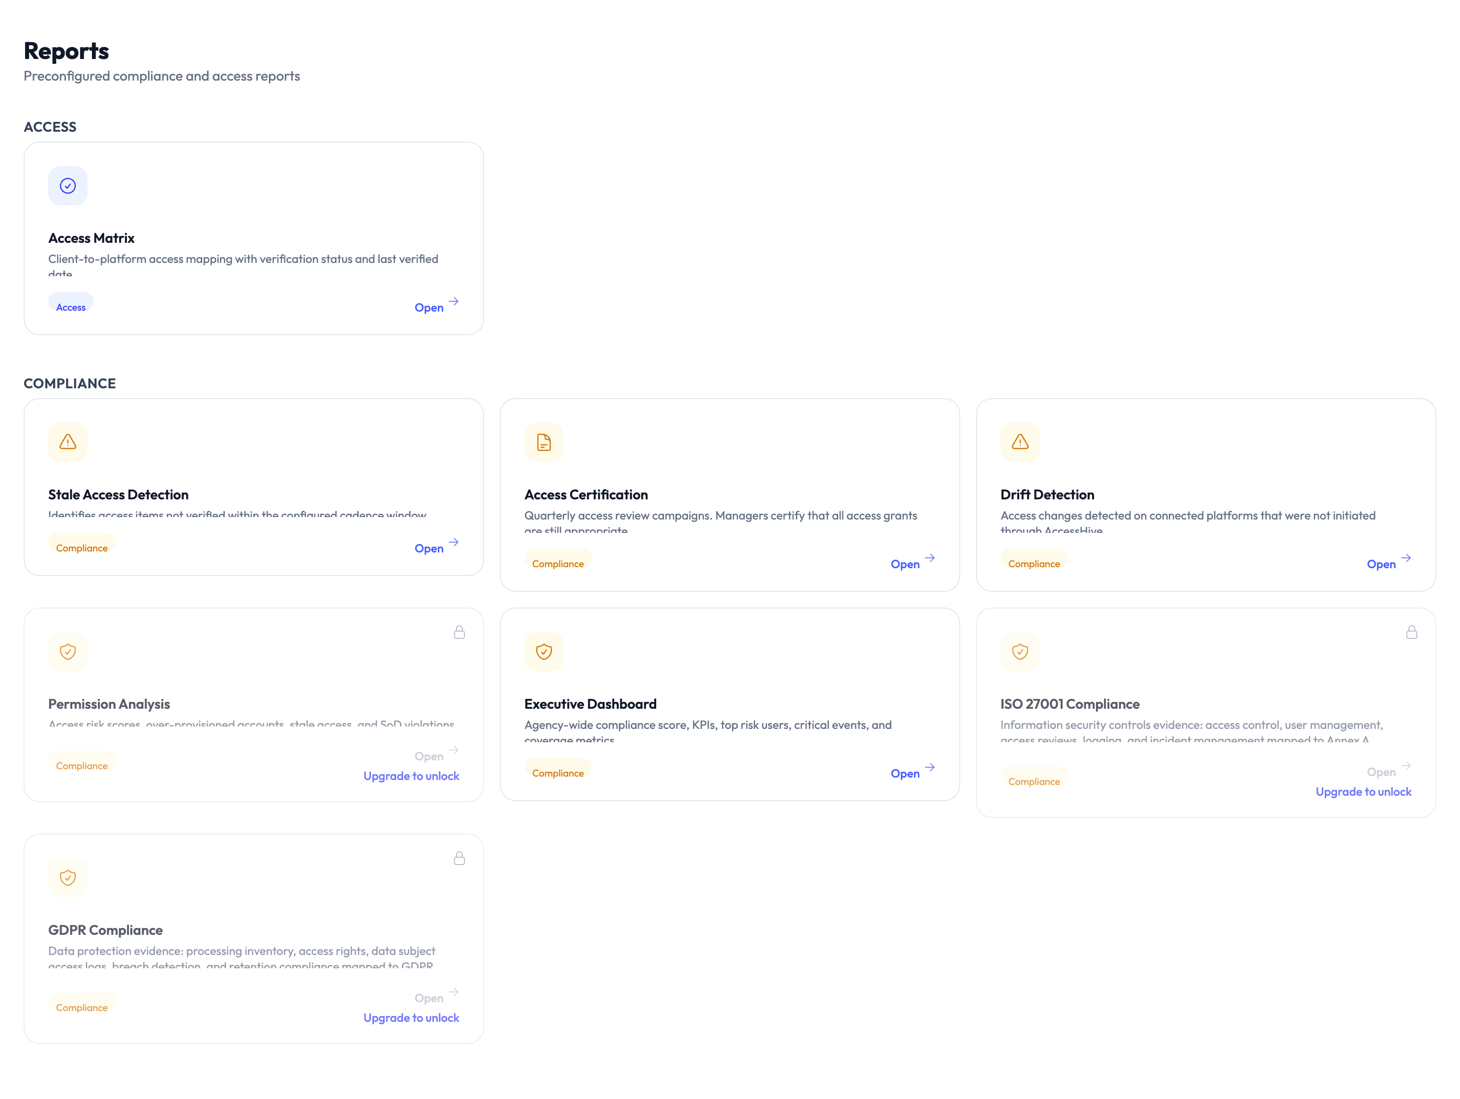The image size is (1460, 1099).
Task: Open the Stale Access Detection report
Action: 429,548
